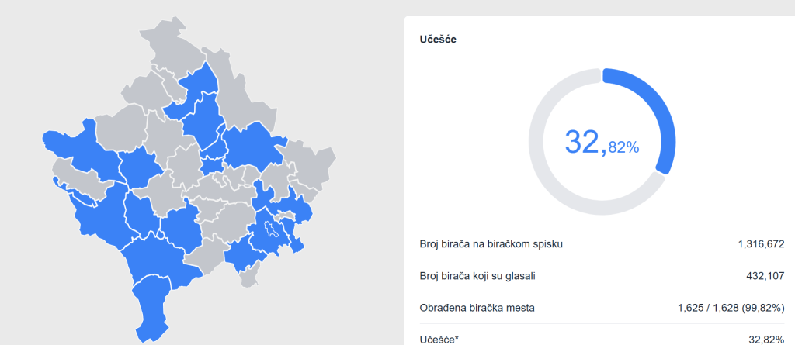This screenshot has height=345, width=795.
Task: Click the 32,82% value in the bottom row
Action: coord(768,339)
